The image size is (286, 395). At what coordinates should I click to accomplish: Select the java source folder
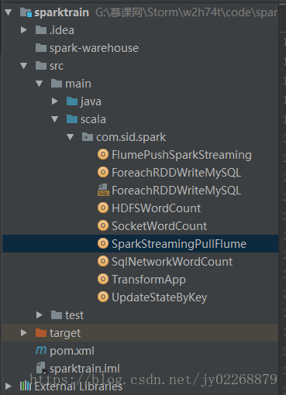tap(91, 101)
